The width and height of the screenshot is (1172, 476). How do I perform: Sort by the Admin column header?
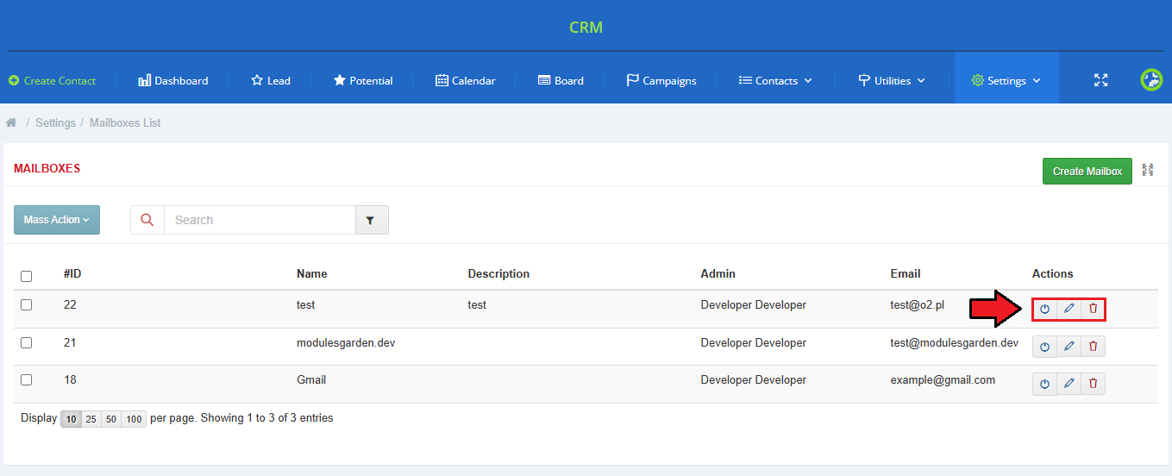pyautogui.click(x=718, y=273)
